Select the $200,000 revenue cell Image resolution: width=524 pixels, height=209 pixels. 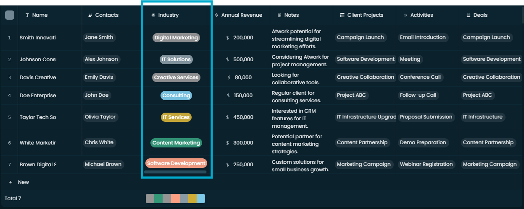[239, 38]
